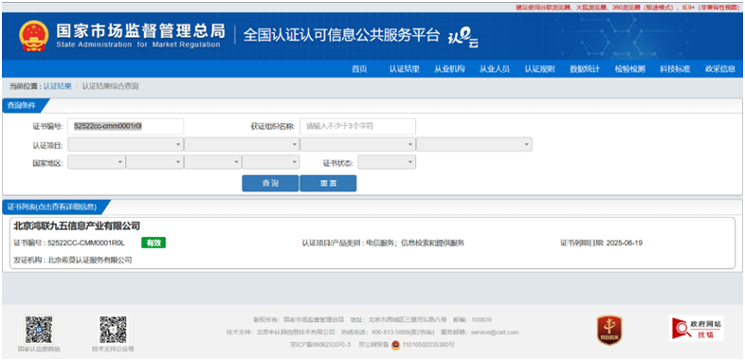Click the 查询 search button
This screenshot has height=361, width=745.
pos(270,184)
